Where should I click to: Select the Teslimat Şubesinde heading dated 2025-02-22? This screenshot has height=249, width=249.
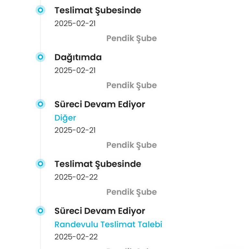pos(98,164)
